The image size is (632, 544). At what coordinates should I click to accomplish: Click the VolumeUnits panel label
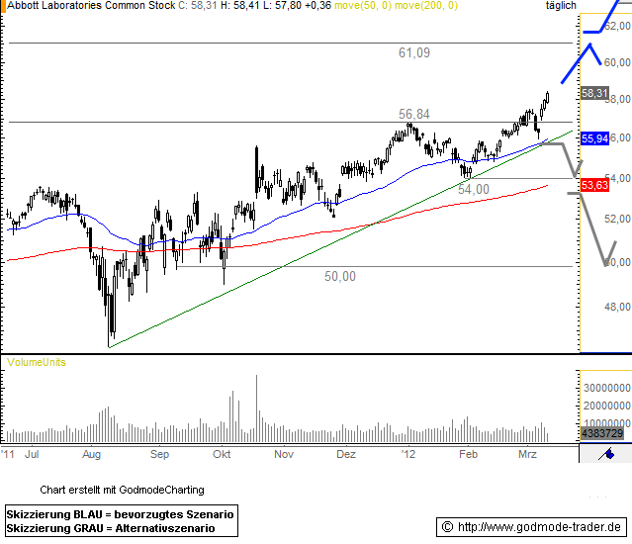[x=37, y=362]
